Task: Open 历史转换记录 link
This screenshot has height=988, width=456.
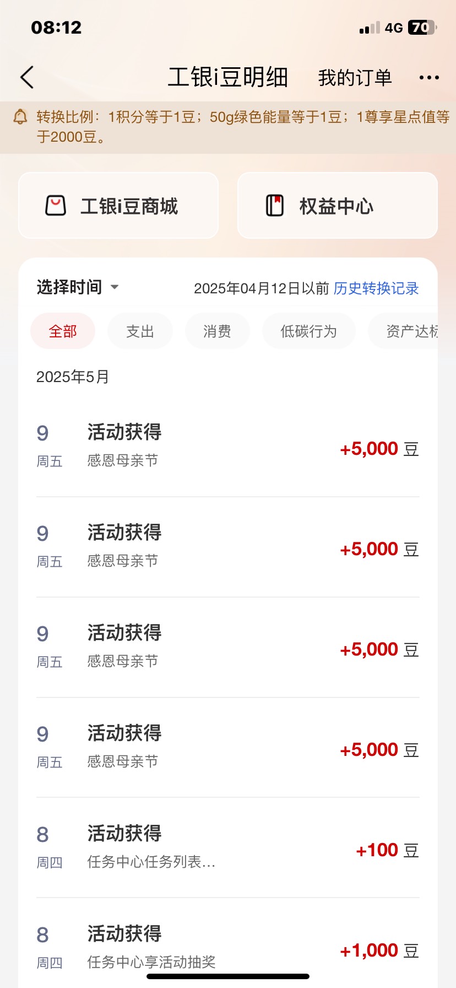Action: [x=376, y=288]
